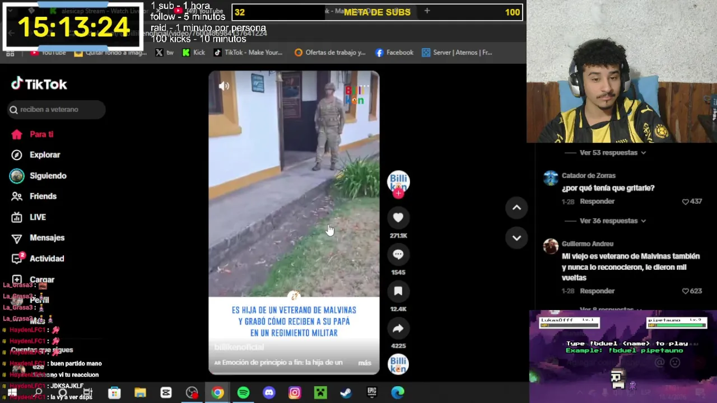Screen dimensions: 717x403
Task: Open the Quitar fondo a imagen bookmark
Action: tap(110, 53)
